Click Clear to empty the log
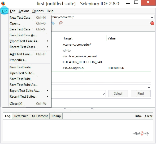The width and height of the screenshot is (156, 144). pyautogui.click(x=149, y=116)
